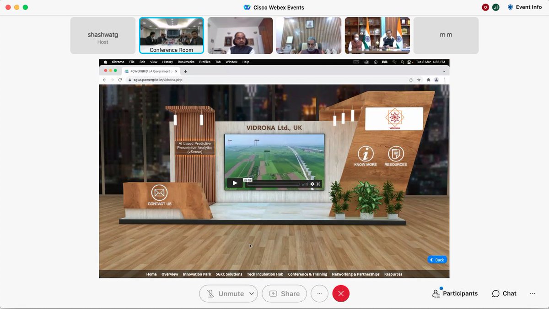Open Networking & Partnerships in the footer nav
Screen dimensions: 549x309
355,274
